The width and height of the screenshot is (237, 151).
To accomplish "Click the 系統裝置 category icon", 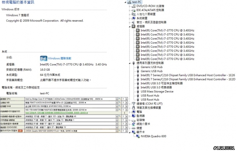I will tap(133, 18).
